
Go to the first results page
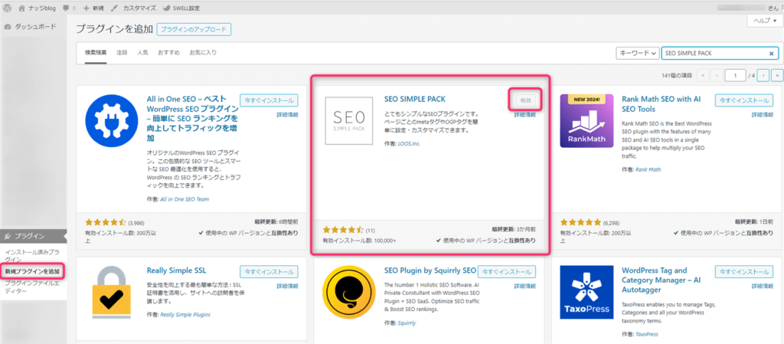(x=703, y=76)
